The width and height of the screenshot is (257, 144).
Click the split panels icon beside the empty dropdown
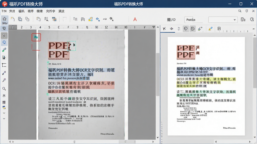(x=243, y=19)
